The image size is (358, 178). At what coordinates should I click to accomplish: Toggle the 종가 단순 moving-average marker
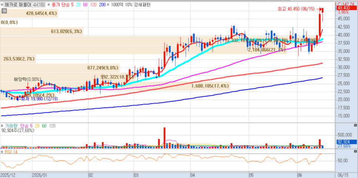coord(48,4)
